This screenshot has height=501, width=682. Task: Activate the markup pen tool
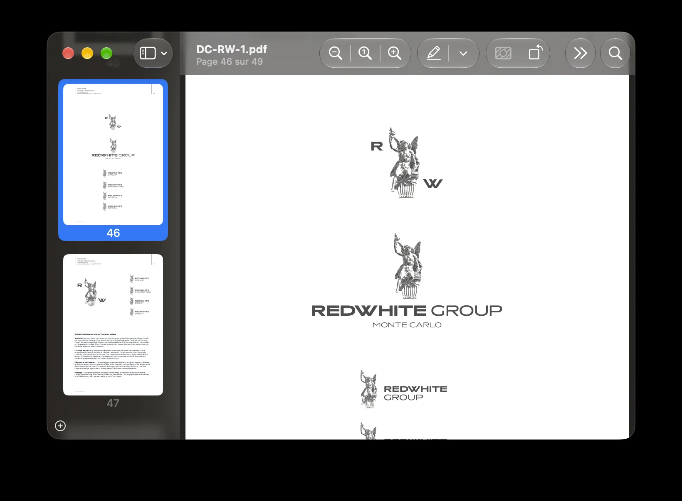(434, 53)
